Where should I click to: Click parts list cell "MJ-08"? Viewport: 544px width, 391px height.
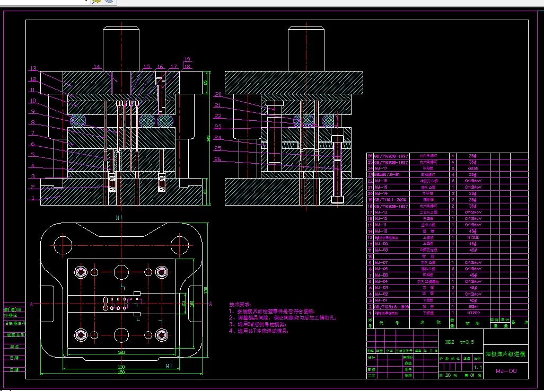381,250
